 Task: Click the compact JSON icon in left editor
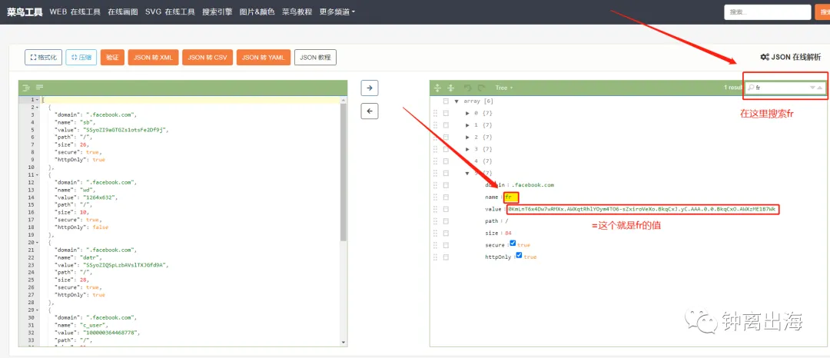[39, 88]
